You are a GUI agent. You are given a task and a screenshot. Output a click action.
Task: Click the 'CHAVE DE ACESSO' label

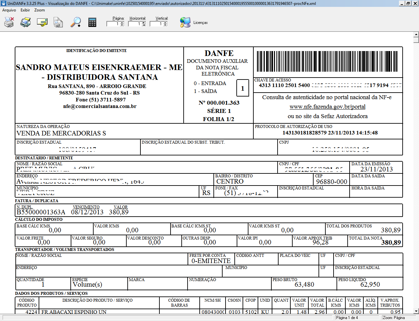(273, 80)
